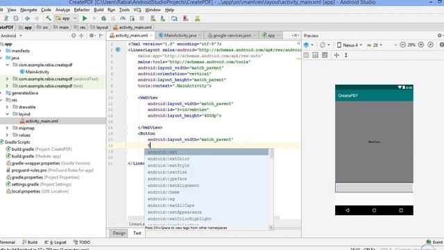
Task: Open the design surface layers dropdown
Action: click(309, 44)
